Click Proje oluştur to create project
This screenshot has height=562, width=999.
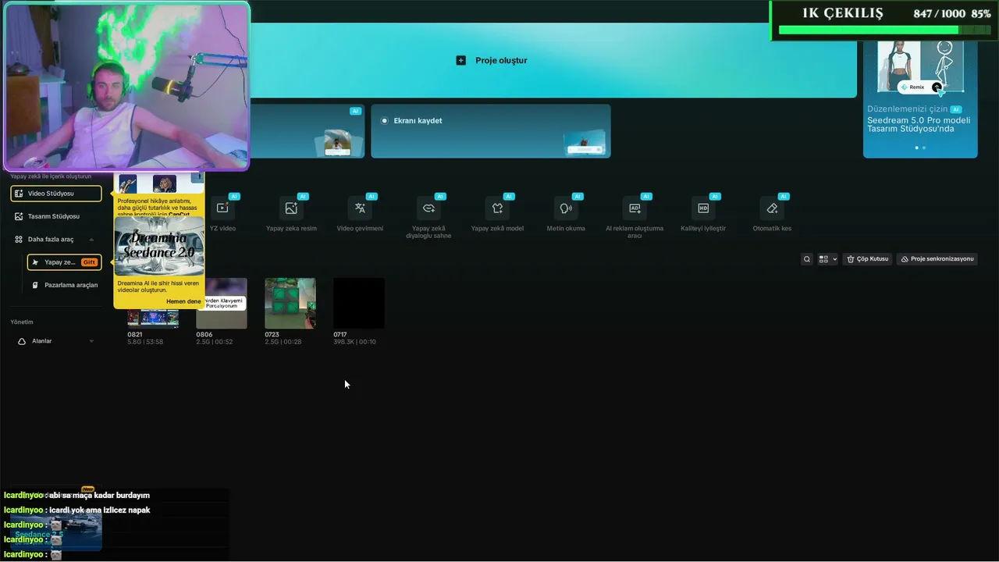coord(492,60)
